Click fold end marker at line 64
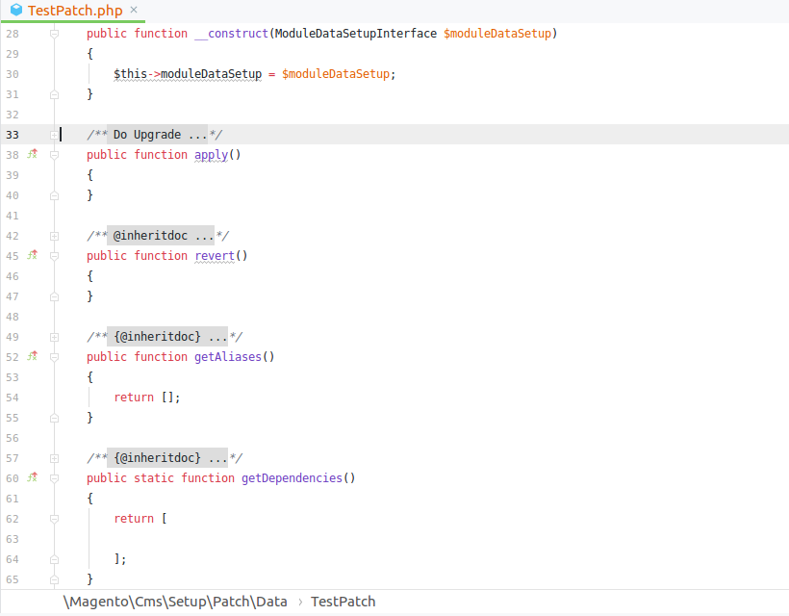 coord(54,559)
